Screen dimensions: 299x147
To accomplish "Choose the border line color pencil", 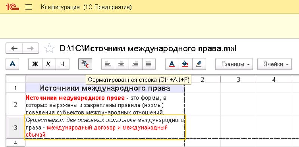I will point(199,64).
